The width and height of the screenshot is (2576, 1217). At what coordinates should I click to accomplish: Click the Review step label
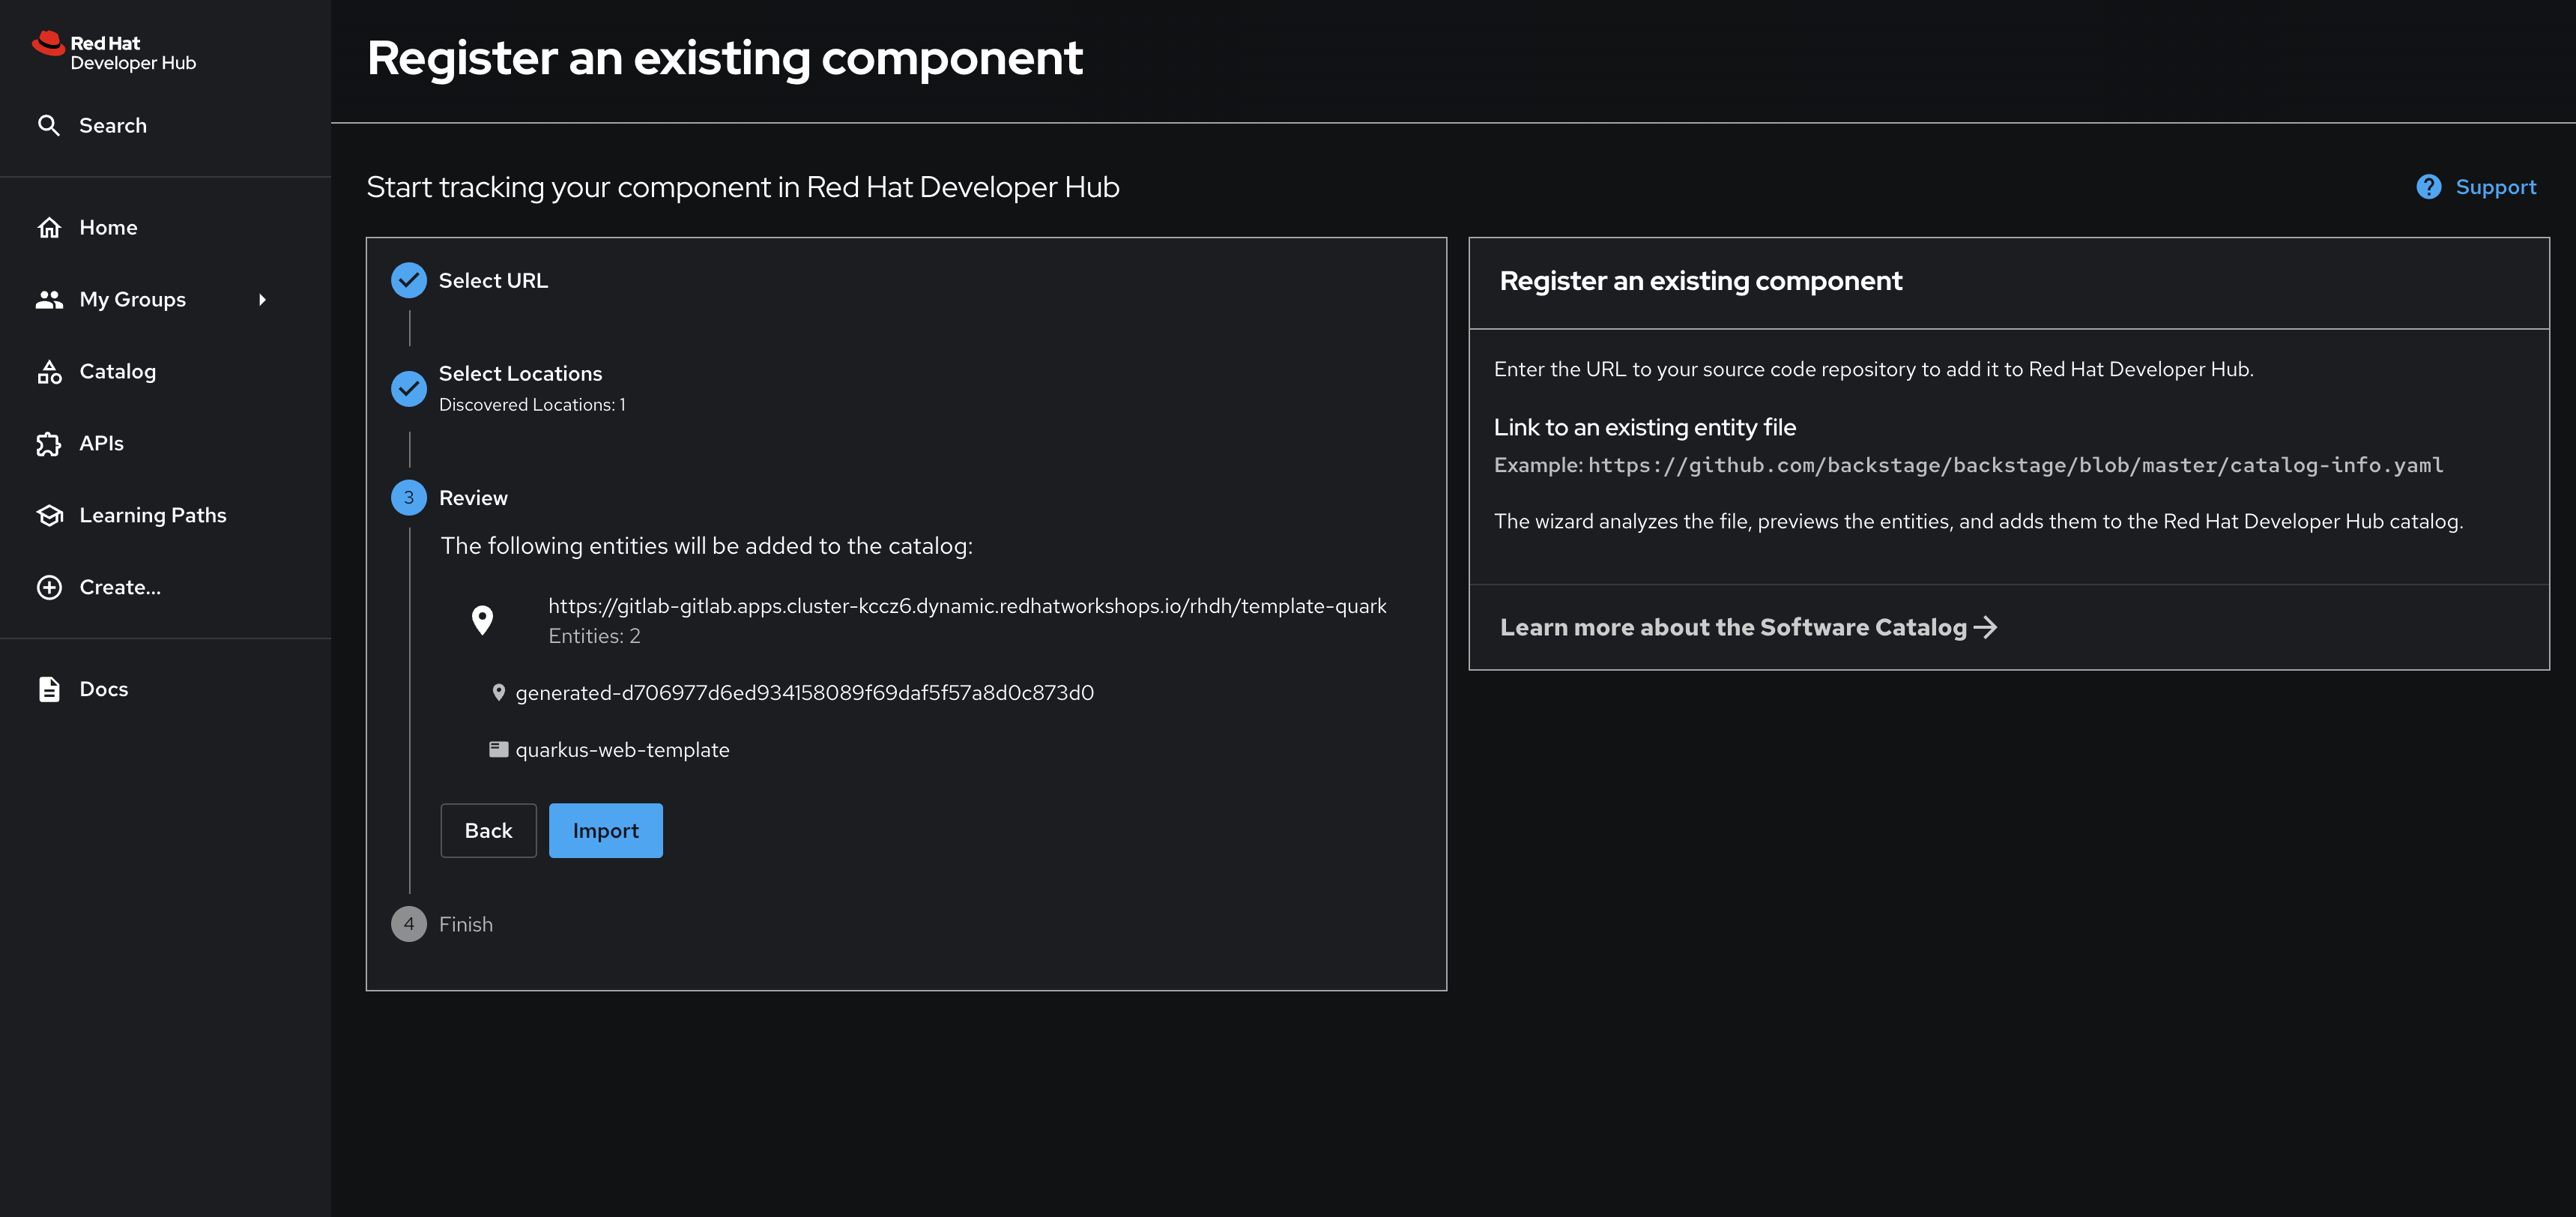pos(473,497)
